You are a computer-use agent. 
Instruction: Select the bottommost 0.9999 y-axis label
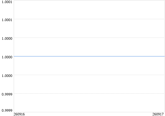point(7,110)
